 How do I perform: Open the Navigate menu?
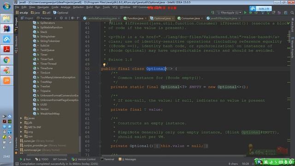(x=43, y=7)
